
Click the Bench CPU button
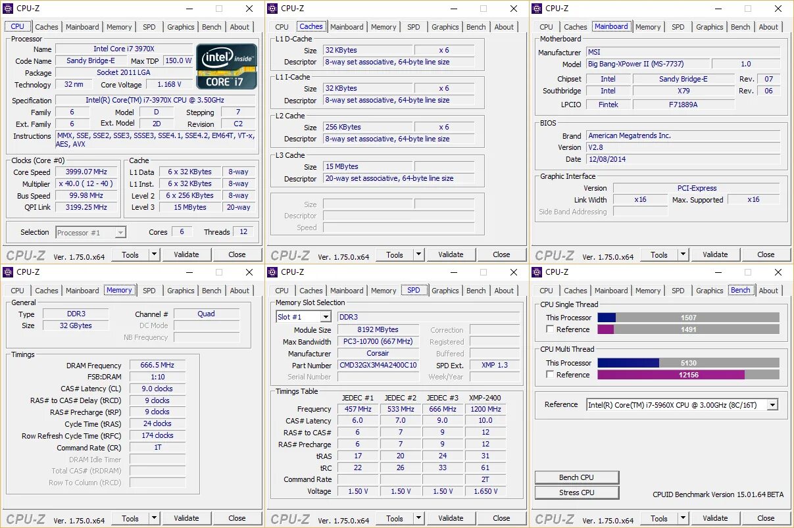click(x=577, y=477)
